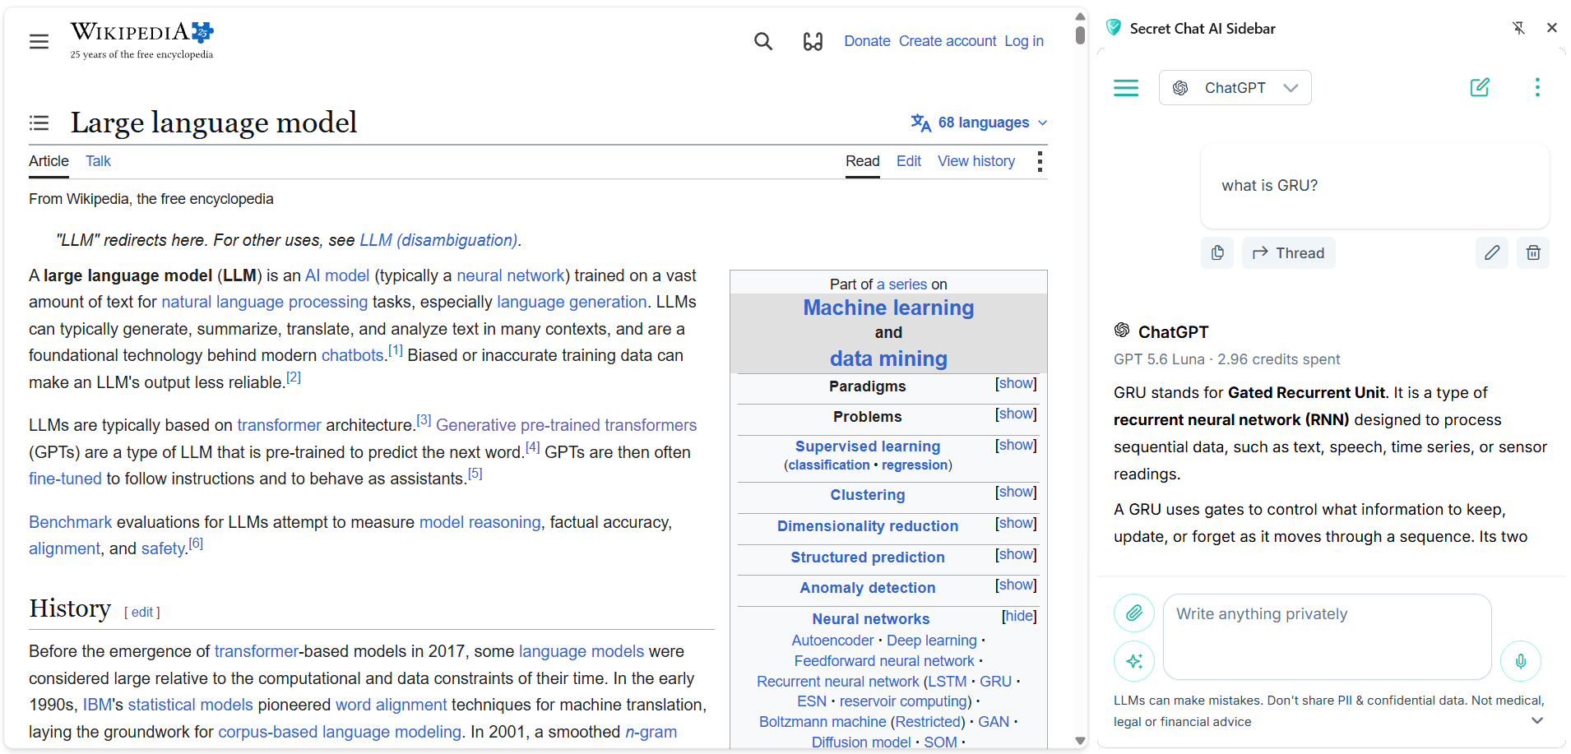Click the page scrollbar up arrow
The width and height of the screenshot is (1571, 754).
pos(1080,16)
